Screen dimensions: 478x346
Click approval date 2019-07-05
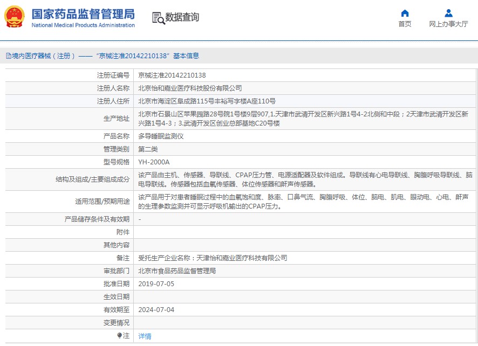pyautogui.click(x=156, y=284)
